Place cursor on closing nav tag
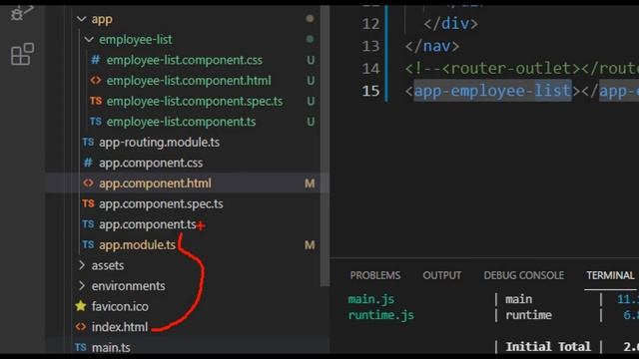Image resolution: width=639 pixels, height=359 pixels. pyautogui.click(x=432, y=46)
